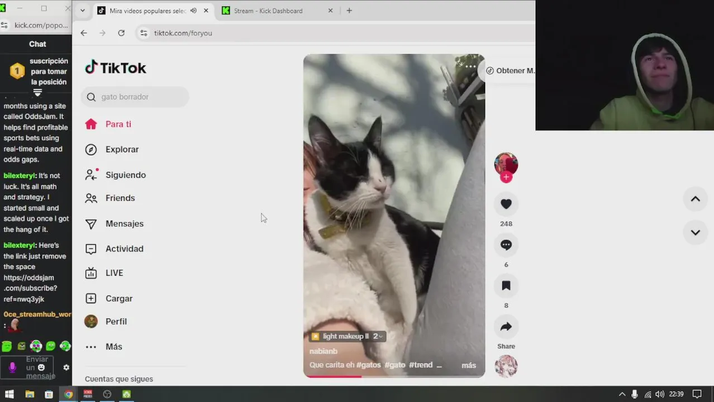Image resolution: width=714 pixels, height=402 pixels.
Task: Open Perfil in TikTok sidebar
Action: [x=106, y=322]
